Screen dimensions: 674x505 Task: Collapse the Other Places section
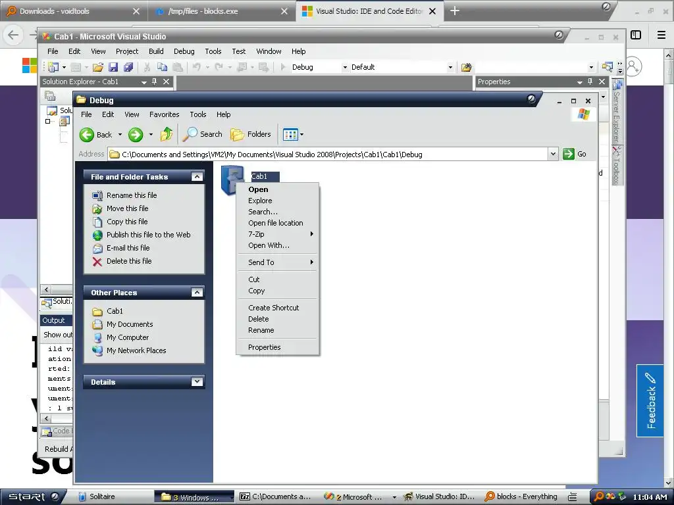click(x=197, y=293)
